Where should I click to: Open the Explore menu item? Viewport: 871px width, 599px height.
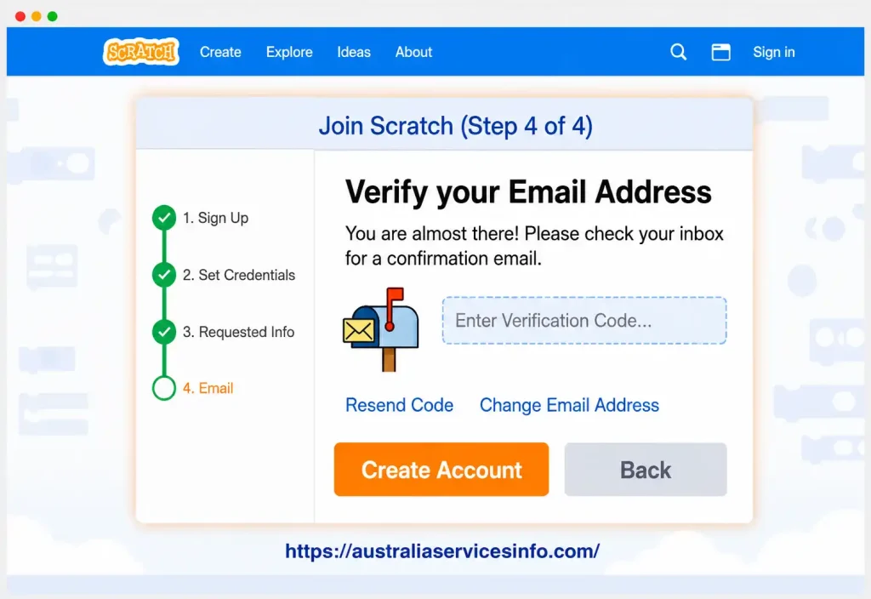289,52
